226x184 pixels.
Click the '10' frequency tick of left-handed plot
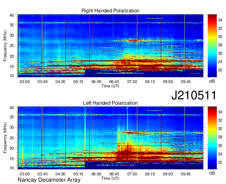tap(12, 168)
